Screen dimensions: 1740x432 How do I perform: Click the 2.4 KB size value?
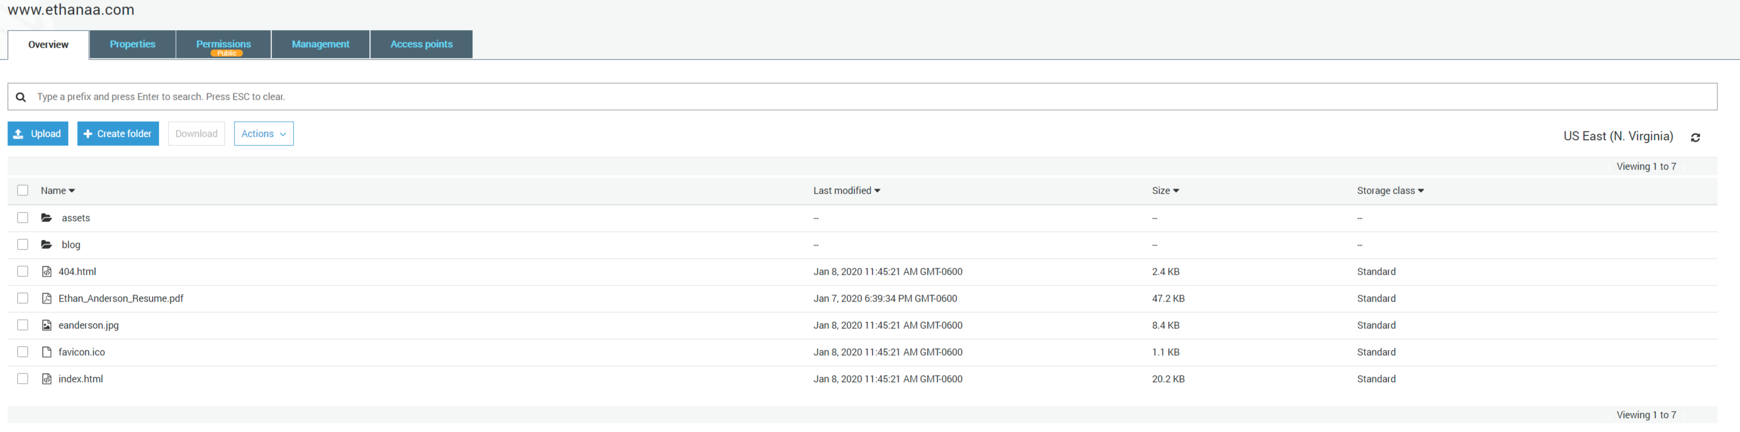click(1165, 272)
